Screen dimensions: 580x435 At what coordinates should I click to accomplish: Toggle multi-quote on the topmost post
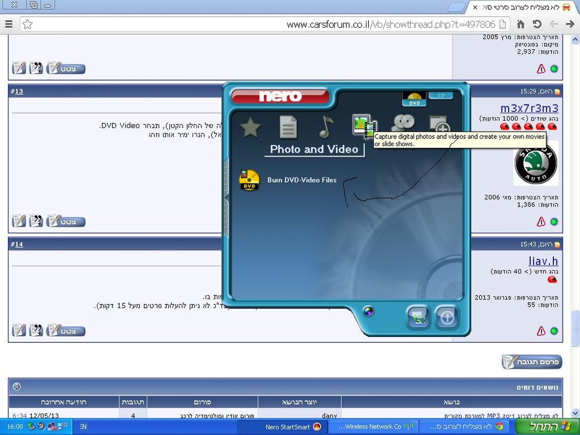point(36,68)
